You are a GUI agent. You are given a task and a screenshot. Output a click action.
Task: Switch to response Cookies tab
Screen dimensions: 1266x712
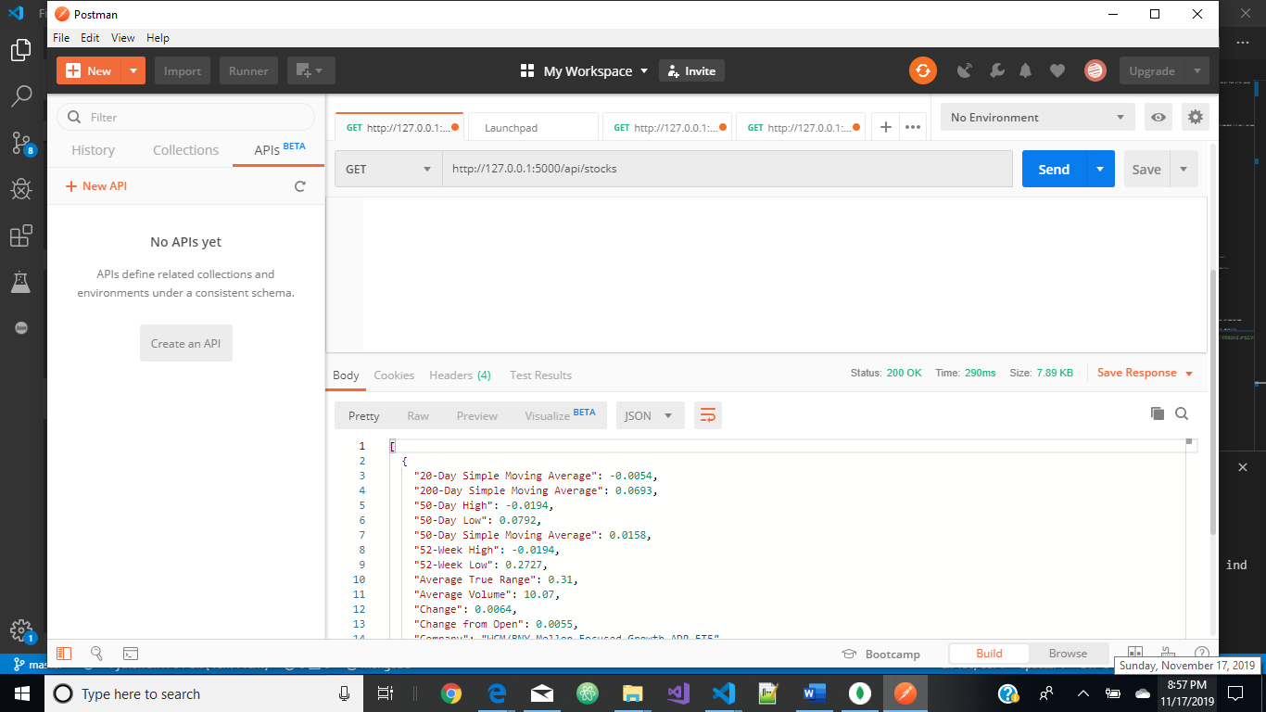(x=394, y=375)
